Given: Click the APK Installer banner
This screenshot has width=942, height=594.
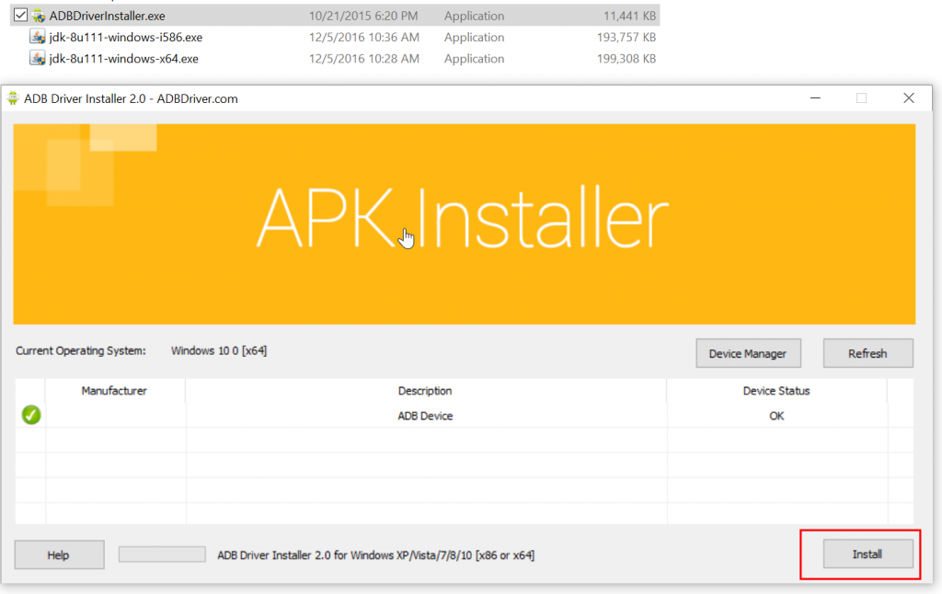Looking at the screenshot, I should (465, 224).
